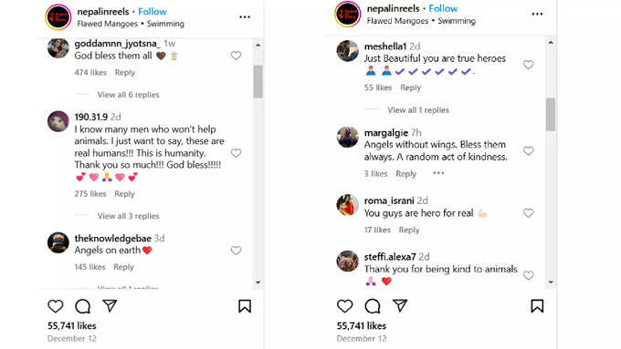The height and width of the screenshot is (349, 621).
Task: Open more options on margalgie's comment
Action: (x=438, y=173)
